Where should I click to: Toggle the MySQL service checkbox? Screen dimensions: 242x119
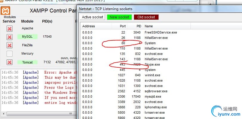[x=10, y=37]
